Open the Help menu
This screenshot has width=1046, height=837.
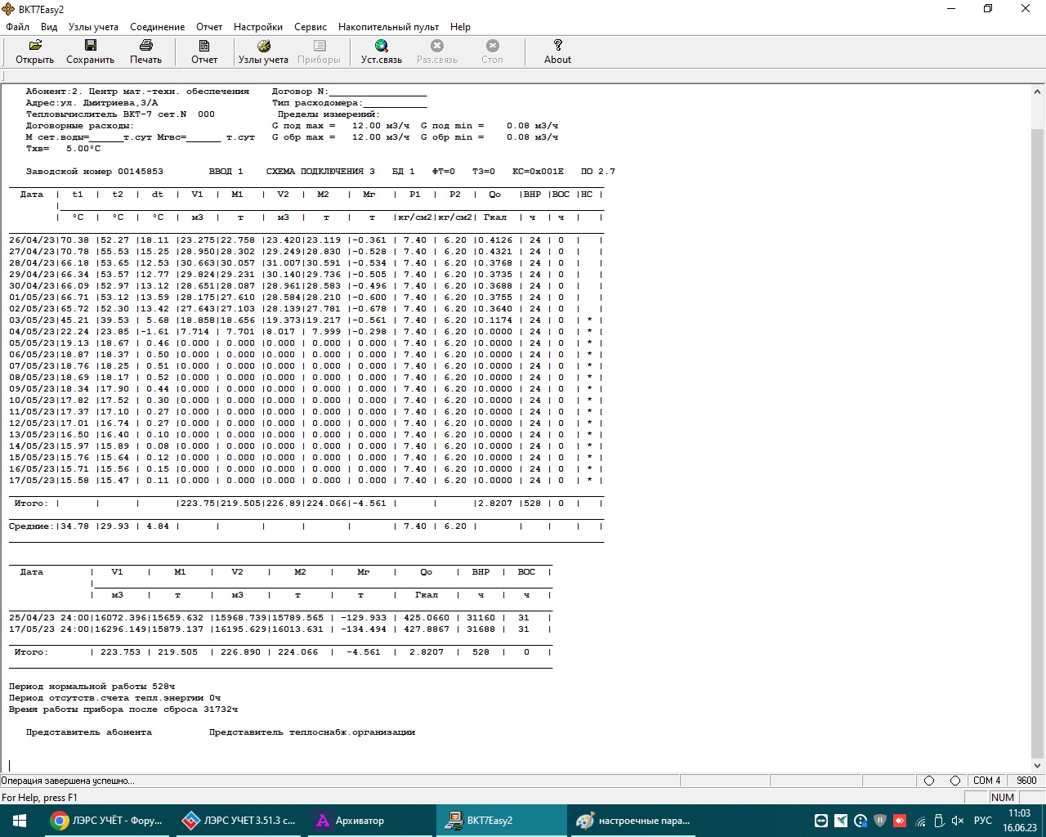pos(460,27)
